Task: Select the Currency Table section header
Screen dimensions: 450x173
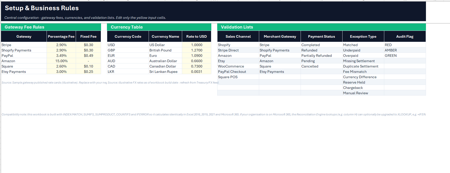Action: 159,27
